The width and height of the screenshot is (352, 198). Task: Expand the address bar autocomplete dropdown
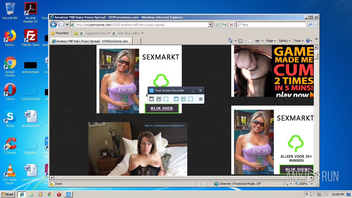pos(210,25)
